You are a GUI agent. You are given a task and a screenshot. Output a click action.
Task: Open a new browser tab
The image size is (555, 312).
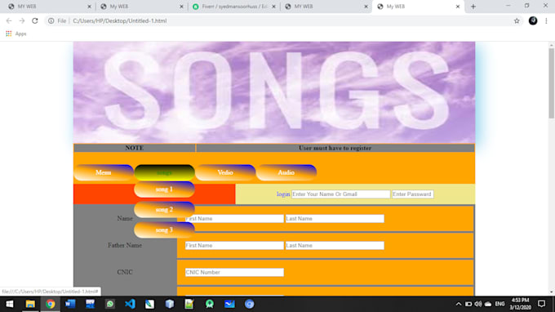coord(473,7)
